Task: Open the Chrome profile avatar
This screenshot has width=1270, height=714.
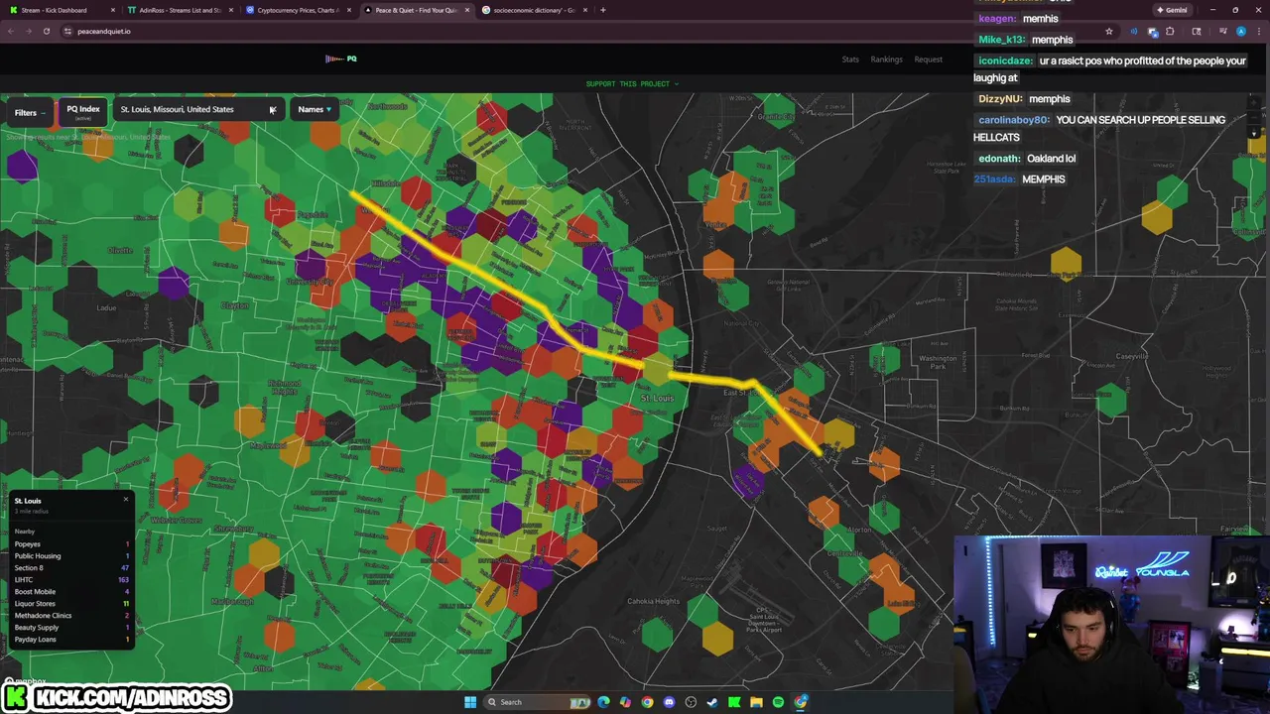Action: pos(1241,31)
